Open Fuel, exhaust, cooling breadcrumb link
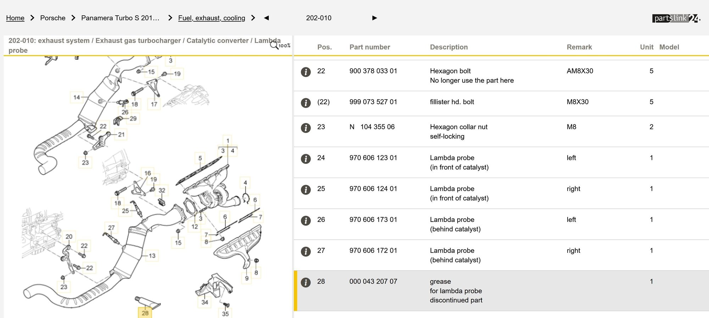 [x=212, y=18]
